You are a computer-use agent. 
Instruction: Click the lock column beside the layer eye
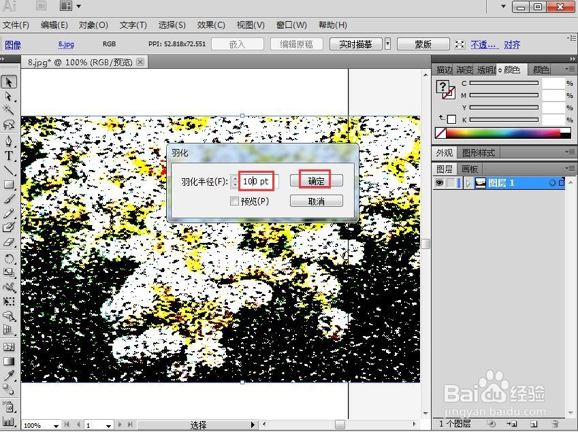pos(451,182)
